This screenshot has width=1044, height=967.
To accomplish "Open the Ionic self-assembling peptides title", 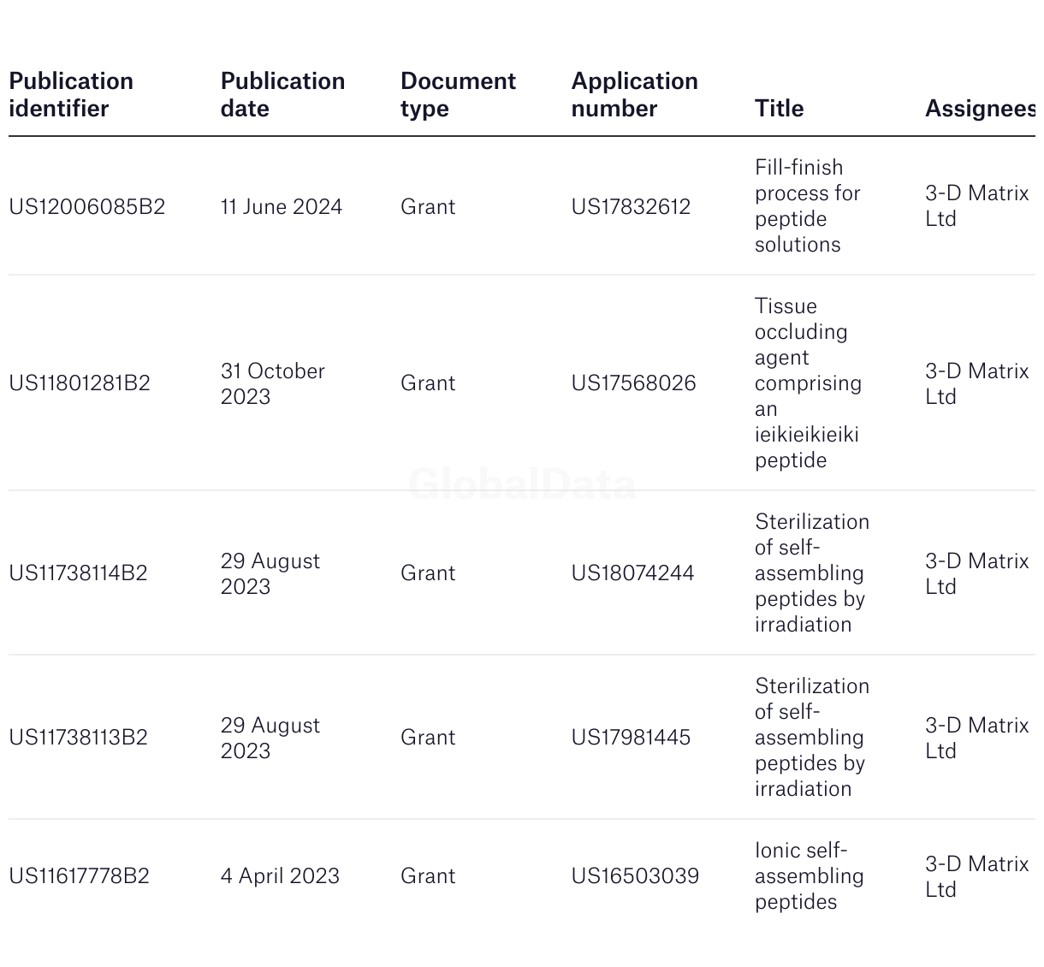I will tap(809, 876).
